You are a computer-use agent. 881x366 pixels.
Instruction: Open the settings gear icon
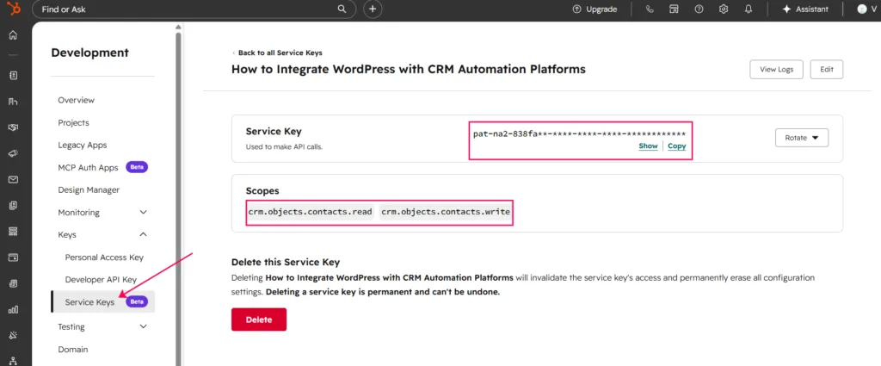pyautogui.click(x=724, y=9)
